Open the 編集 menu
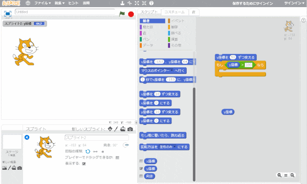The height and width of the screenshot is (184, 307). point(59,3)
